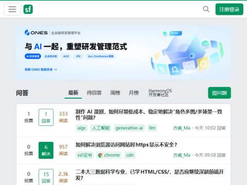Click the 15 回答 box
247x185 pixels.
46,177
